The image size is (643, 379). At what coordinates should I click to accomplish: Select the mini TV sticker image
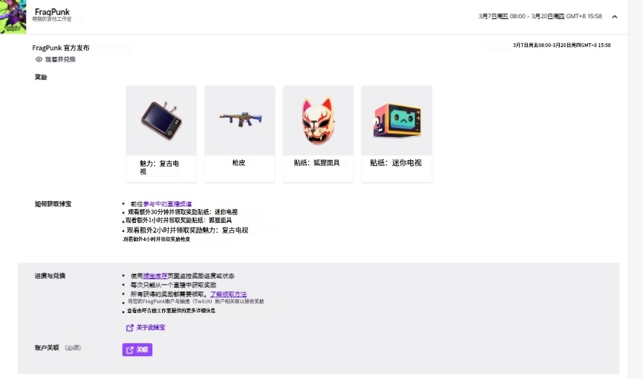pyautogui.click(x=396, y=120)
